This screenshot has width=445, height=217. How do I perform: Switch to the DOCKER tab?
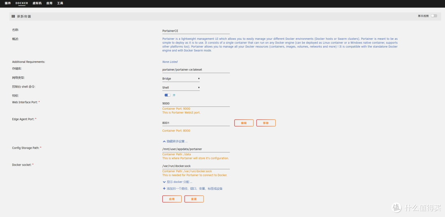(22, 3)
